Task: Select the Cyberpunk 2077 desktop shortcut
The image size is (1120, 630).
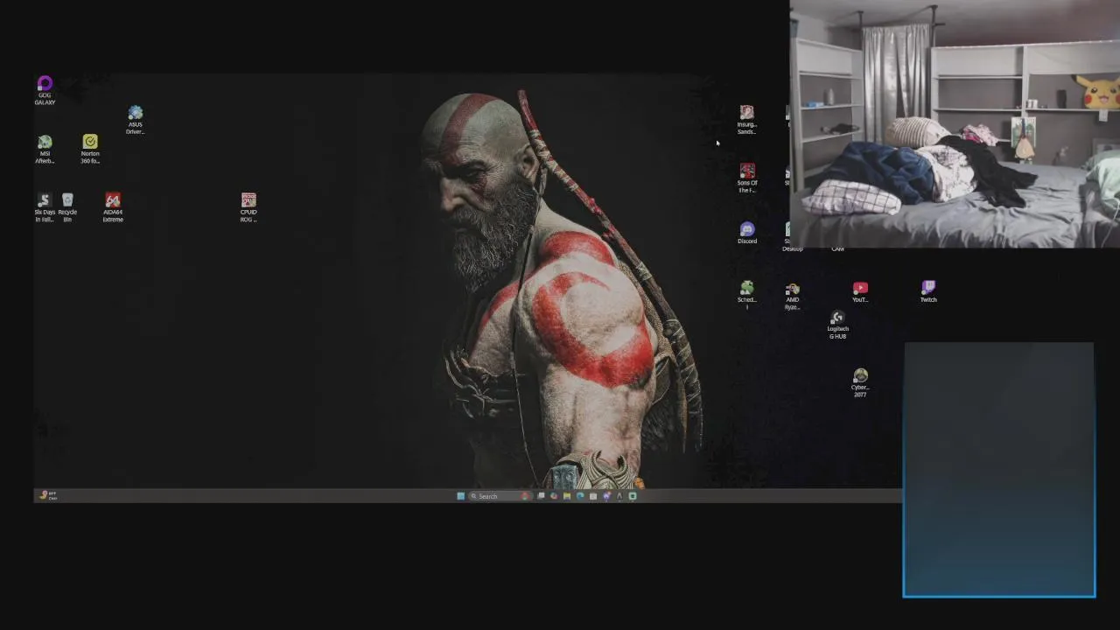Action: point(860,382)
